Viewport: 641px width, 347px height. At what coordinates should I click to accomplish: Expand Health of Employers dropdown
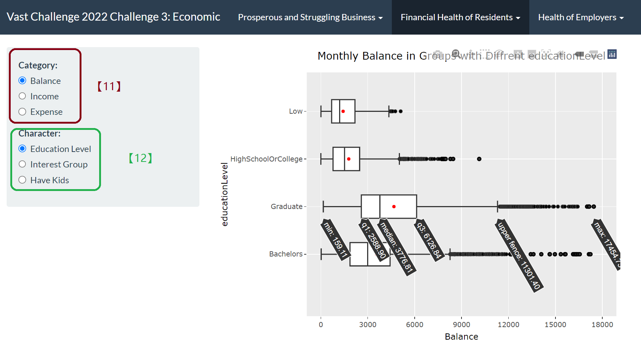click(581, 17)
